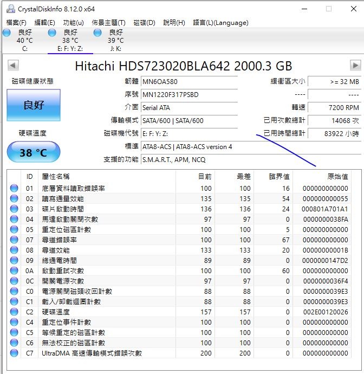
Task: Open the 磁碟(D) menu
Action: (144, 23)
